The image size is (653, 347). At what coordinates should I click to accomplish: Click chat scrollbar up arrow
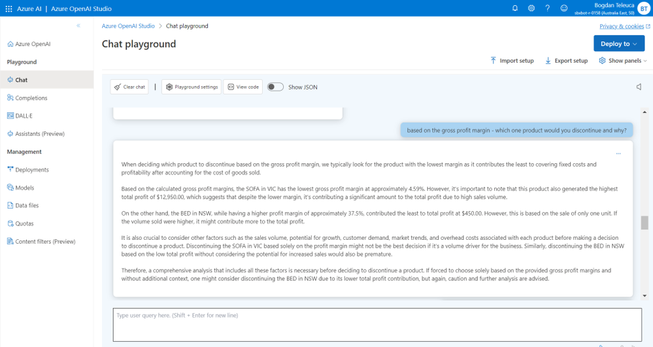click(x=645, y=112)
